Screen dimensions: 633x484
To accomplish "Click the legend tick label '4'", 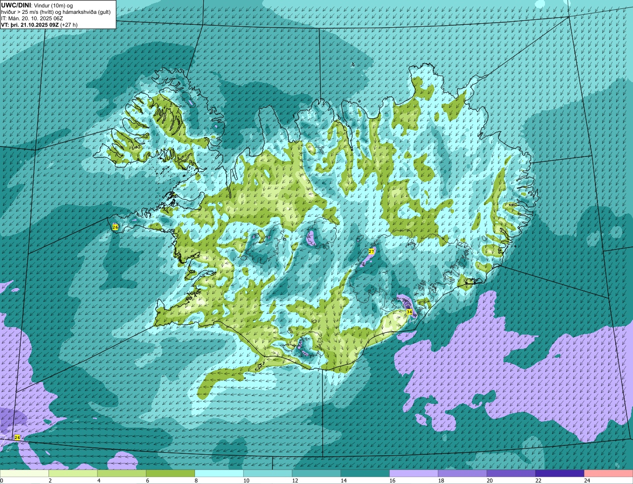I will tap(98, 481).
